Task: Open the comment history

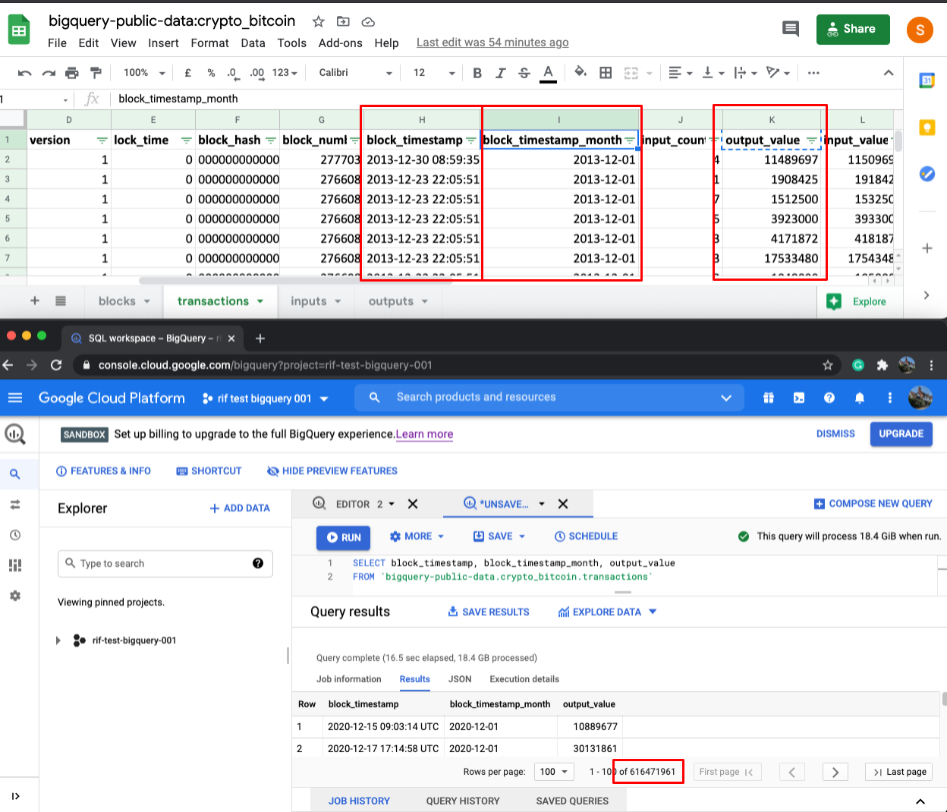Action: click(791, 29)
